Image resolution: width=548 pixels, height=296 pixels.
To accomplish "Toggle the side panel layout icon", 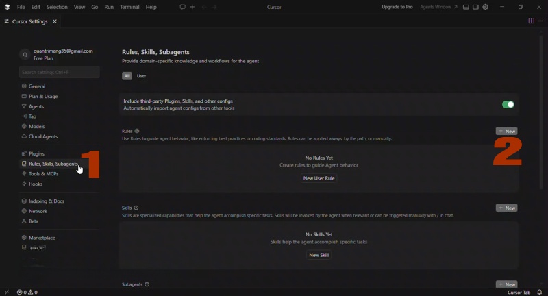I will point(475,7).
